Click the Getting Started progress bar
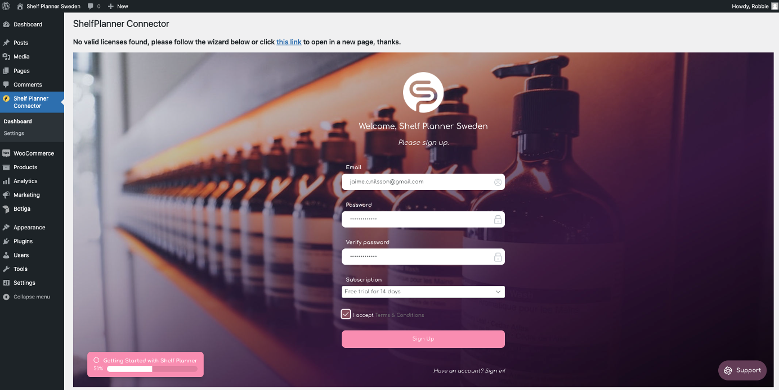Screen dimensions: 779x390 (152, 369)
